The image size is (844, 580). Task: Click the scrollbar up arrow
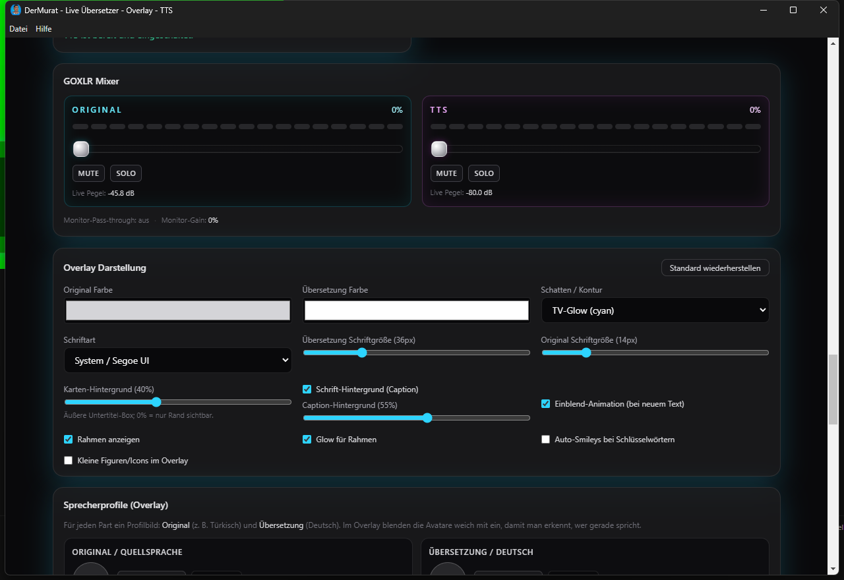click(833, 44)
